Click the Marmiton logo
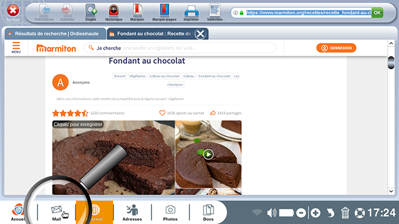Screen dimensions: 399x224 click(x=56, y=48)
